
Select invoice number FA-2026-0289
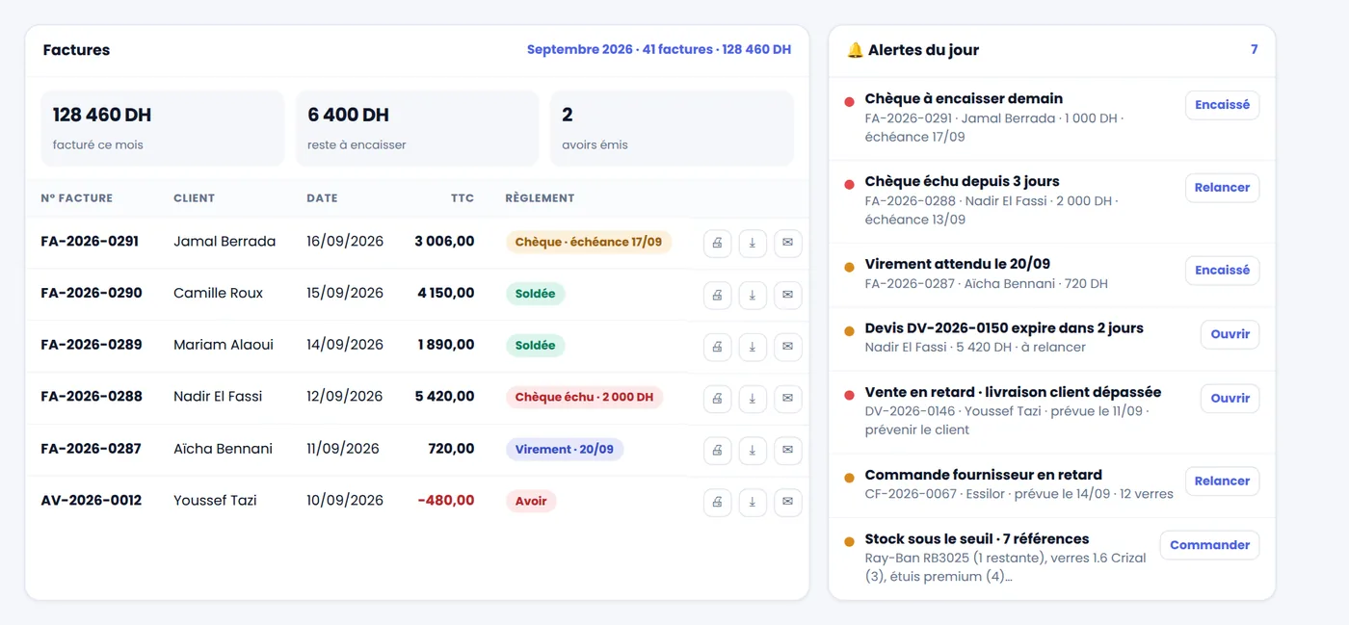91,345
